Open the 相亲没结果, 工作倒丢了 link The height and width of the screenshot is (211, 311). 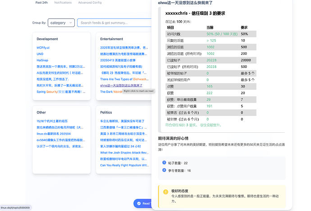53,79
